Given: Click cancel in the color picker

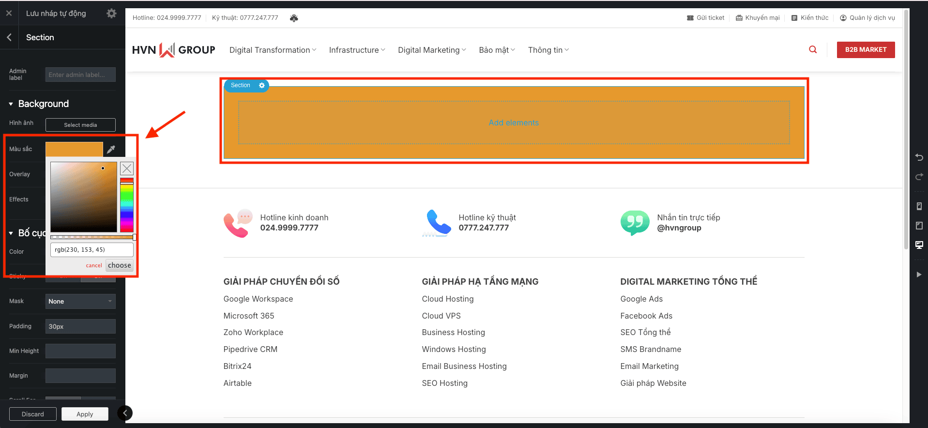Looking at the screenshot, I should coord(94,265).
